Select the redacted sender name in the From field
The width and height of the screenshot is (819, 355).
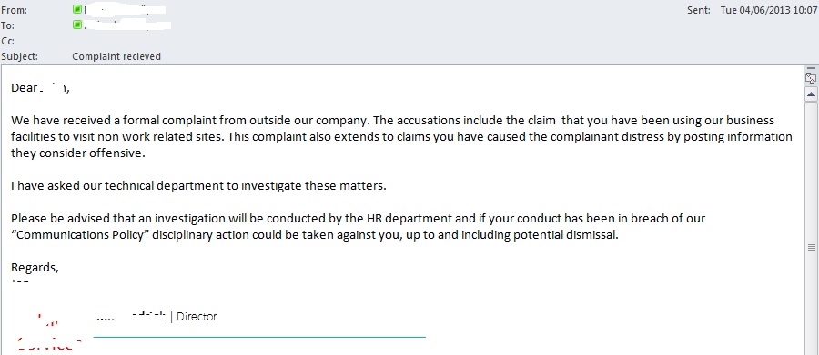coord(125,9)
